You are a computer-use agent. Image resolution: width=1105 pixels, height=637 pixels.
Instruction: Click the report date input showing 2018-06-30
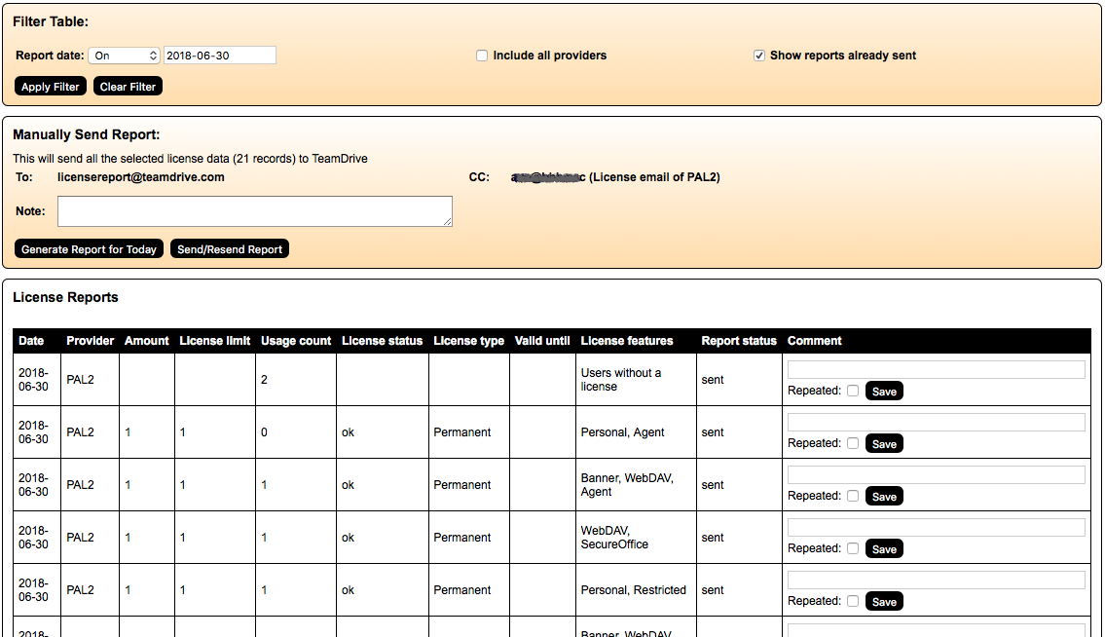[219, 55]
